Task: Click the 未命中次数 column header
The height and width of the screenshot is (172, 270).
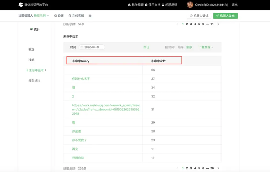Action: [158, 61]
